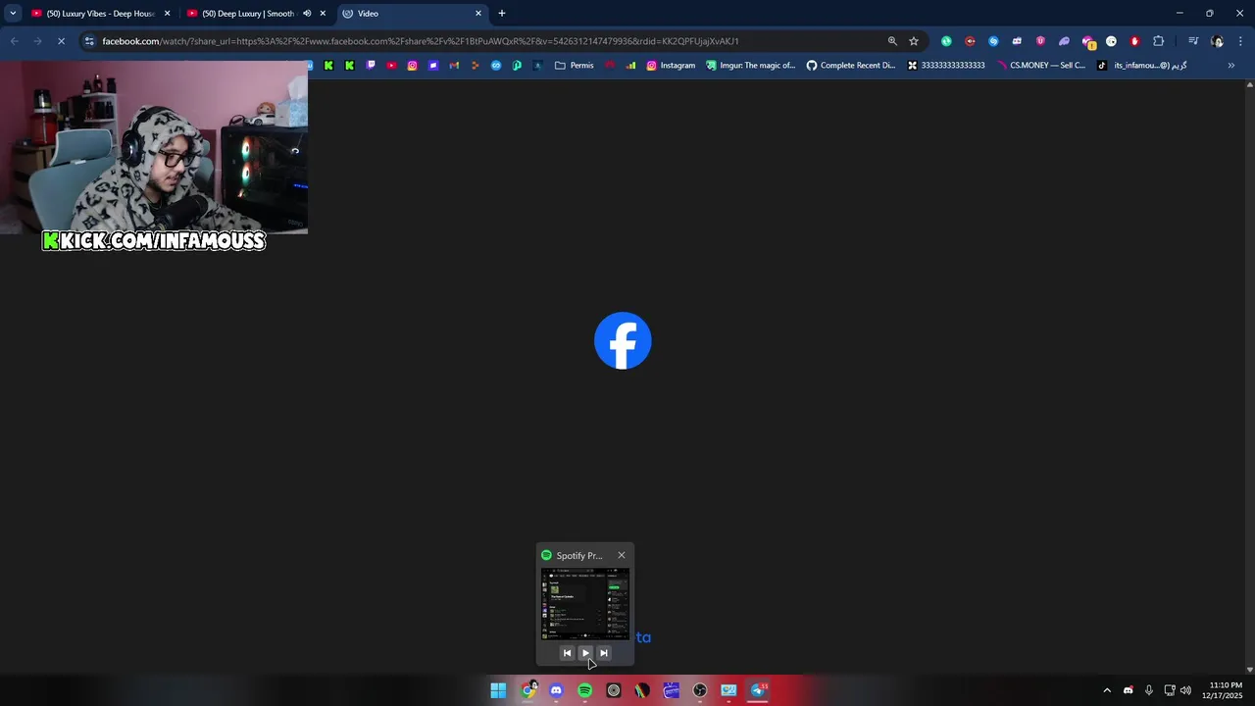Screen dimensions: 1255x706
Task: Open the red record extension icon
Action: 970,41
